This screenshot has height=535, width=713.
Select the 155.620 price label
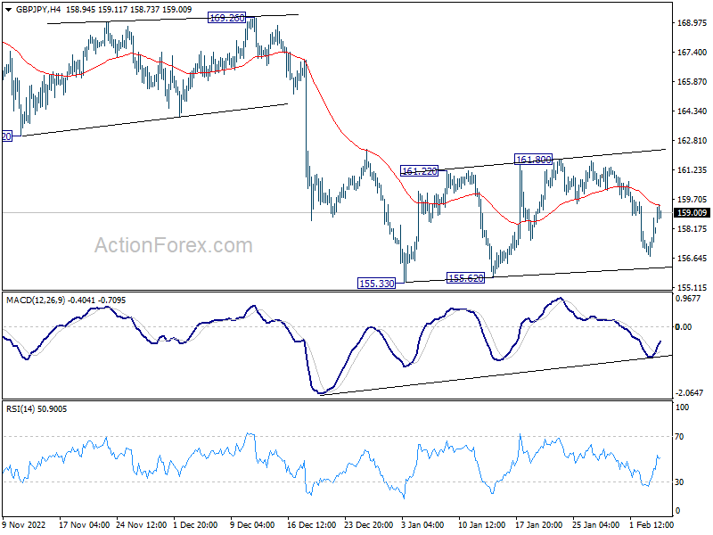(465, 278)
